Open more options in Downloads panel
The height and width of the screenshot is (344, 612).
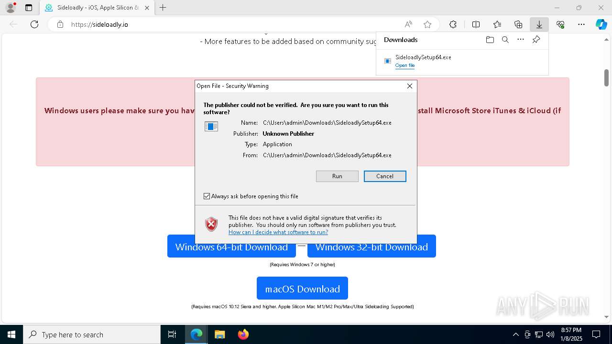tap(521, 40)
